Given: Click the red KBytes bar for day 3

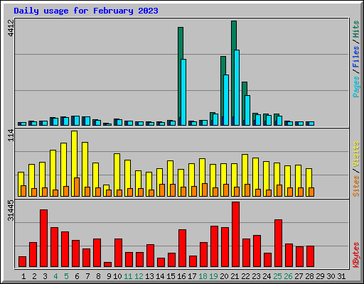Looking at the screenshot, I should click(x=43, y=238).
